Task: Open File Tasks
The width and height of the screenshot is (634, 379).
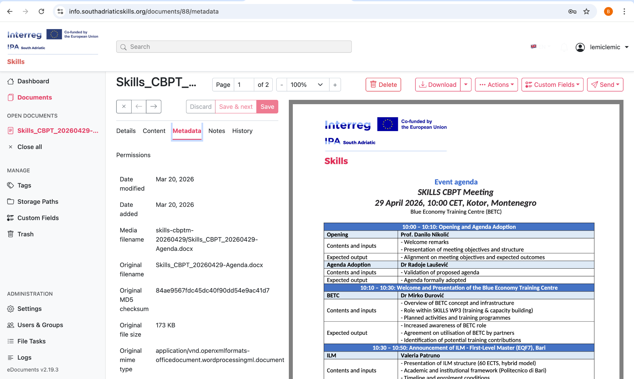Action: pos(32,341)
